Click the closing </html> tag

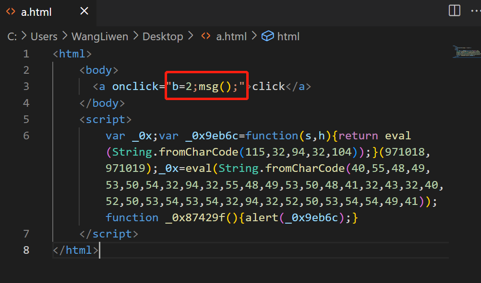75,250
